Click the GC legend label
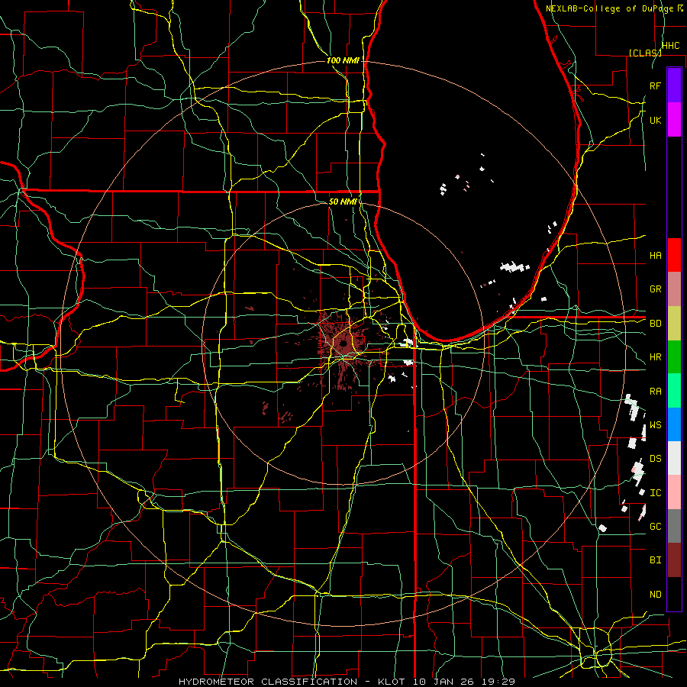The width and height of the screenshot is (687, 687). click(656, 527)
